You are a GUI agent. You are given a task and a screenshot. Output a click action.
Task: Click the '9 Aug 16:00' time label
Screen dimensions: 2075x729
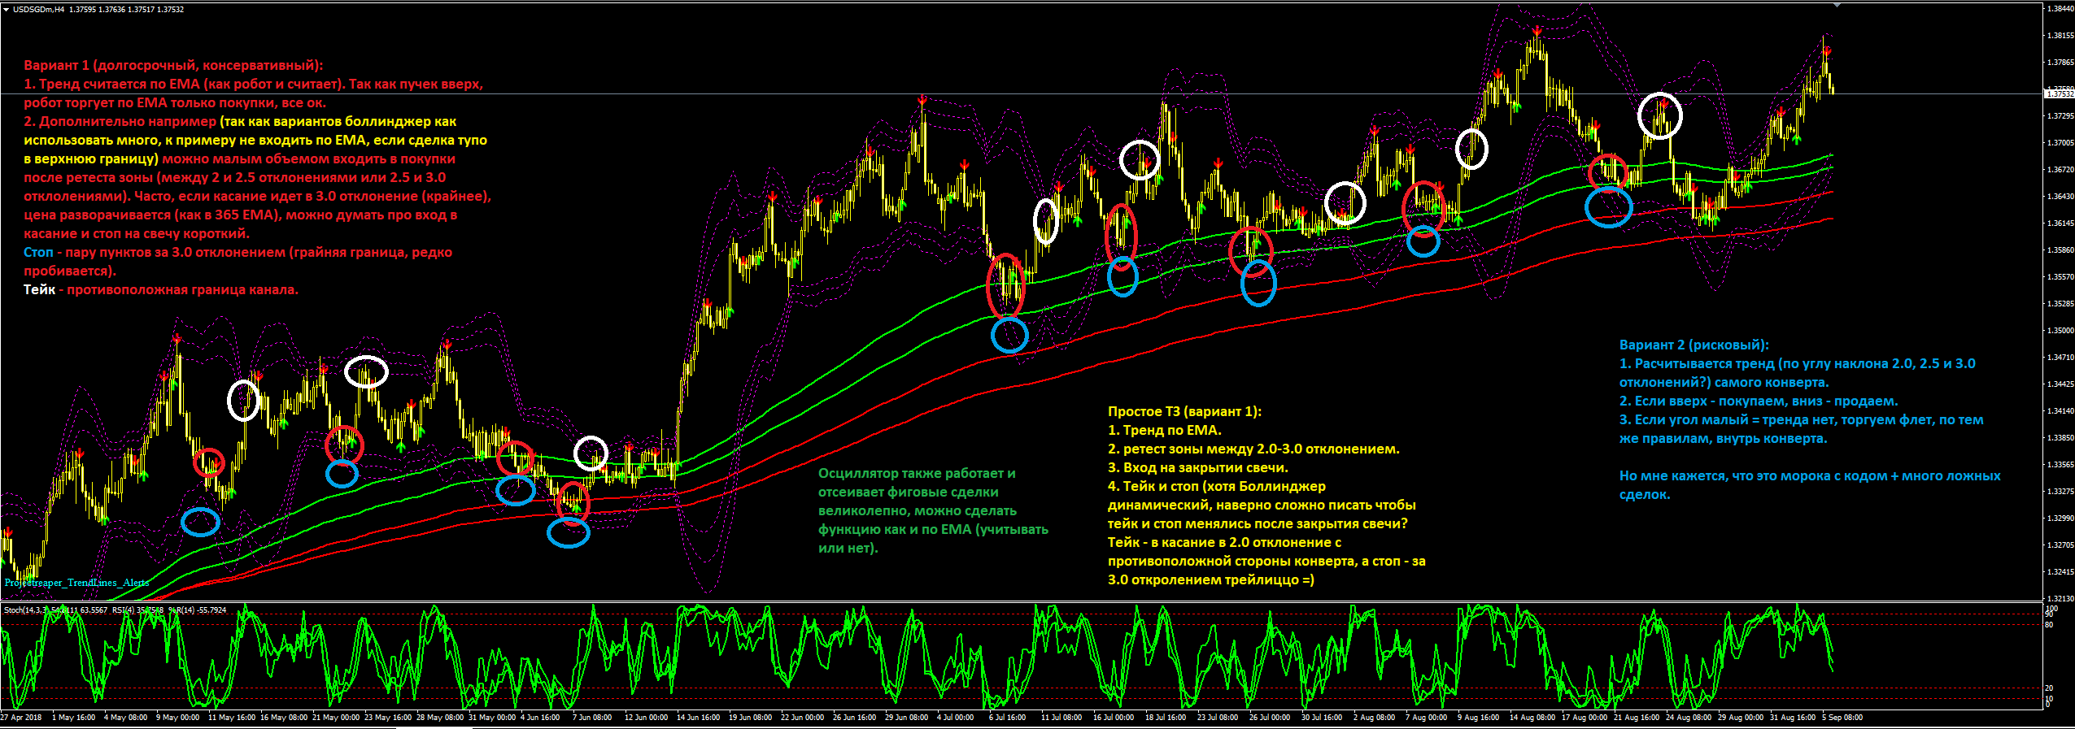tap(1478, 718)
